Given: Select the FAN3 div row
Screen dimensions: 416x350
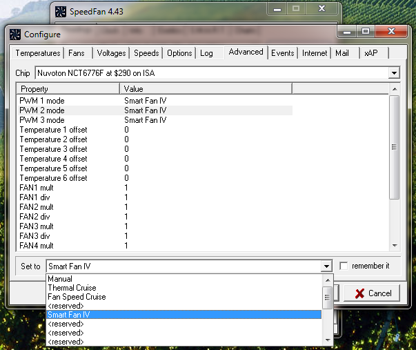Looking at the screenshot, I should click(x=155, y=236).
